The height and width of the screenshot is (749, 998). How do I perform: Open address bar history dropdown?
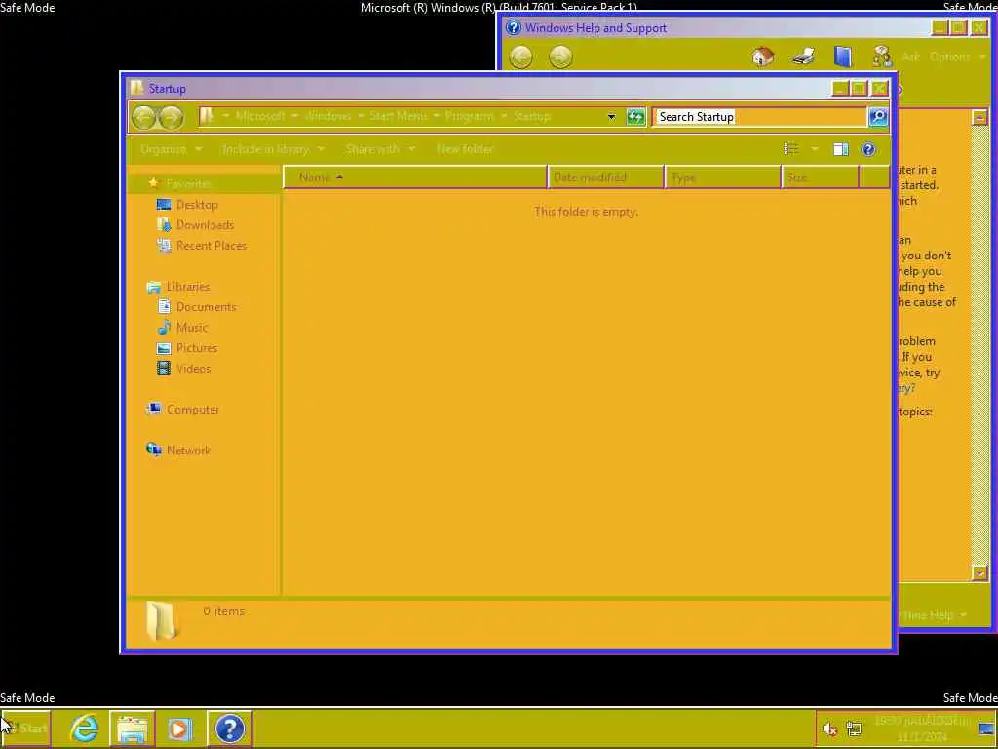611,117
